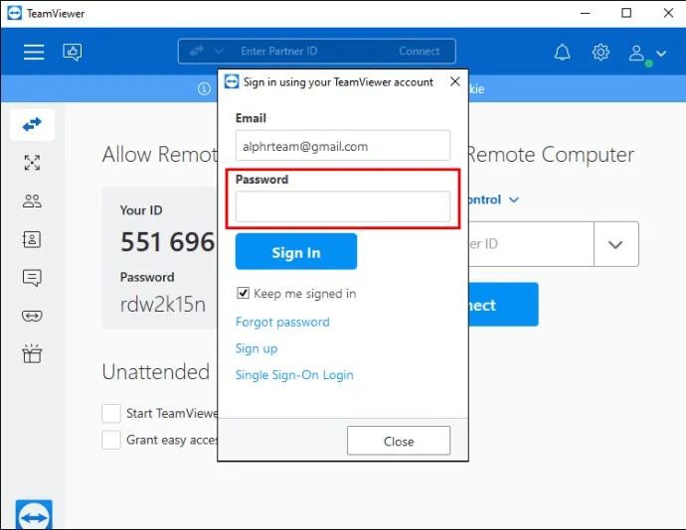
Task: Click Connect in the top toolbar
Action: click(x=420, y=52)
